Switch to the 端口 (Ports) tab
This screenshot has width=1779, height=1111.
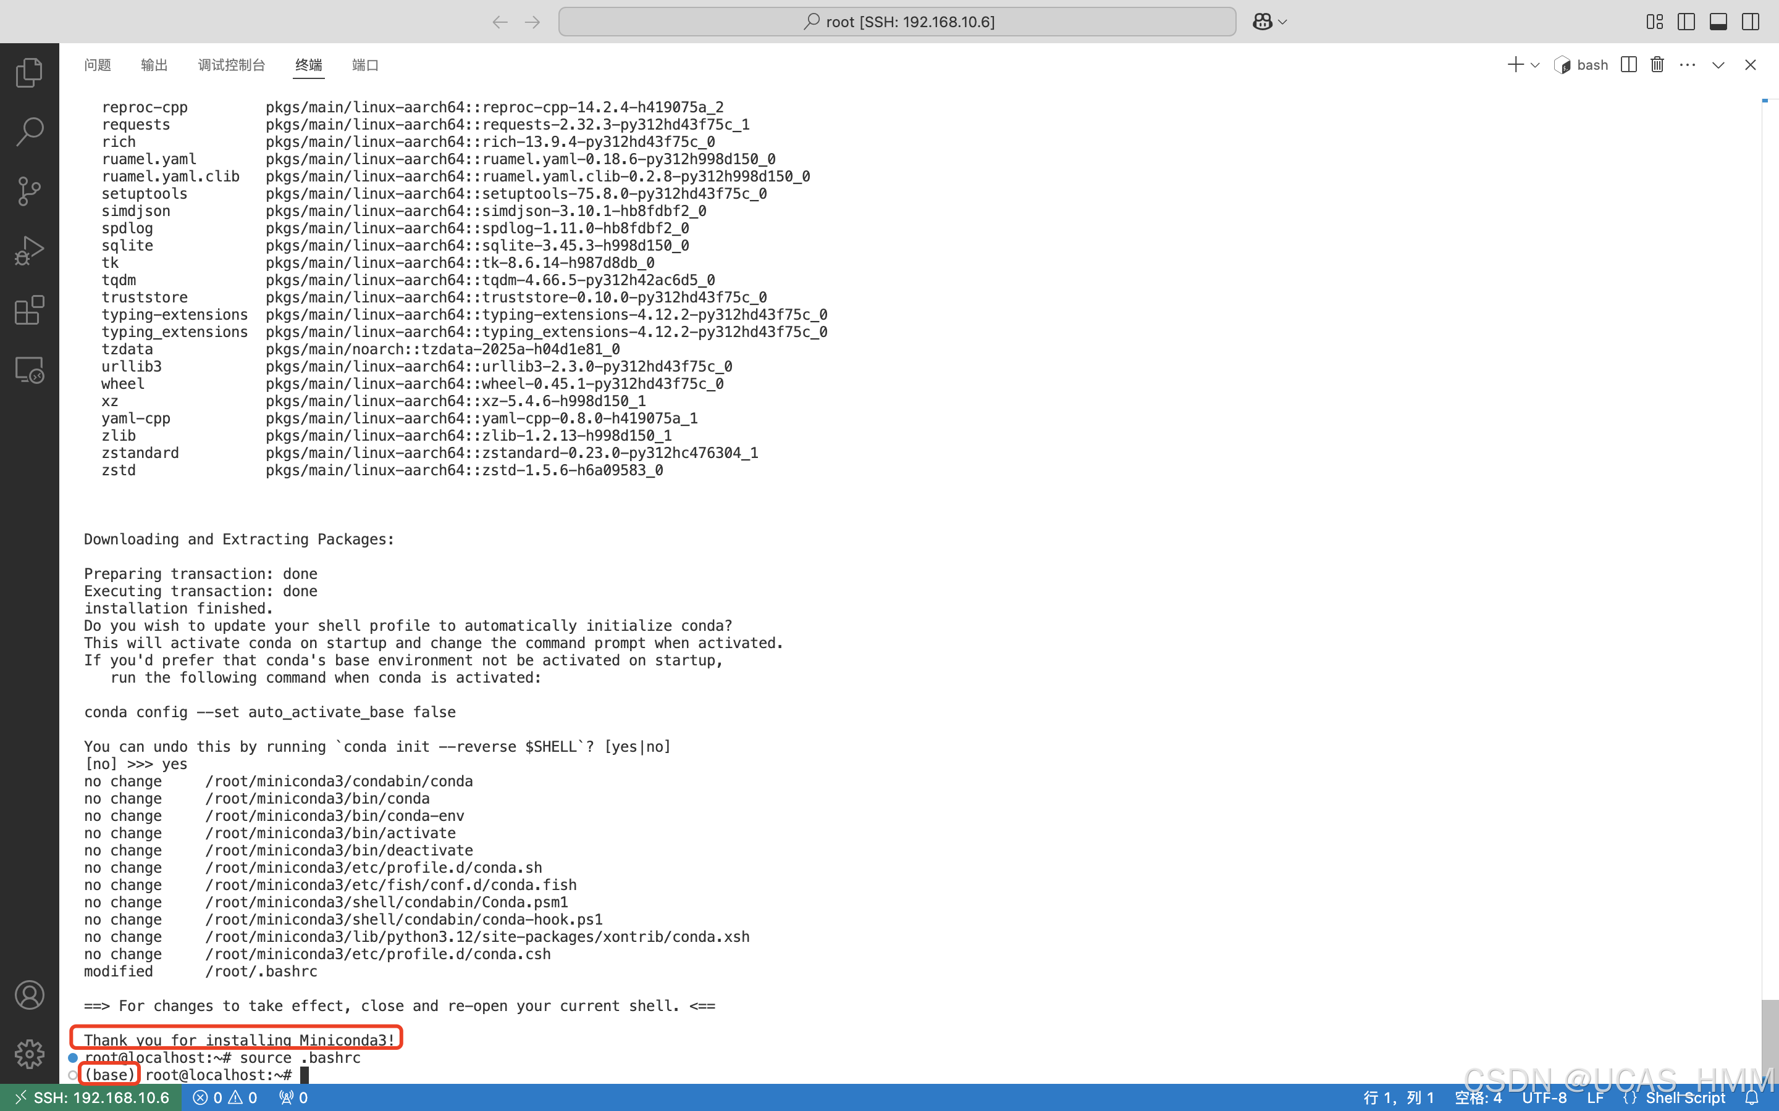[364, 65]
